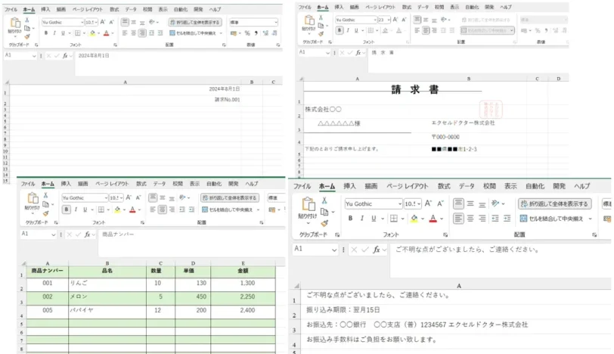
Task: Toggle Top align in the ご不明な点 notes window
Action: [x=458, y=203]
